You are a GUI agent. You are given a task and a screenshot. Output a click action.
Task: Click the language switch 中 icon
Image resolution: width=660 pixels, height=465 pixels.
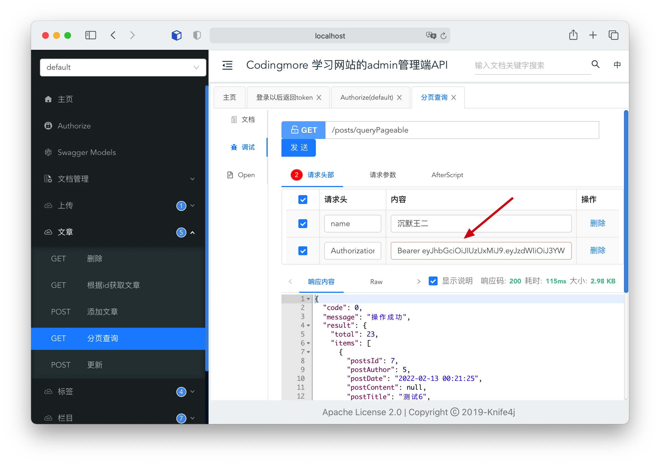[x=617, y=65]
